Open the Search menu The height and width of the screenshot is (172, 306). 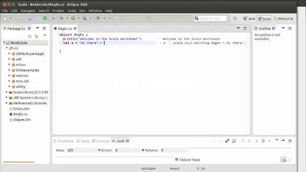[44, 11]
